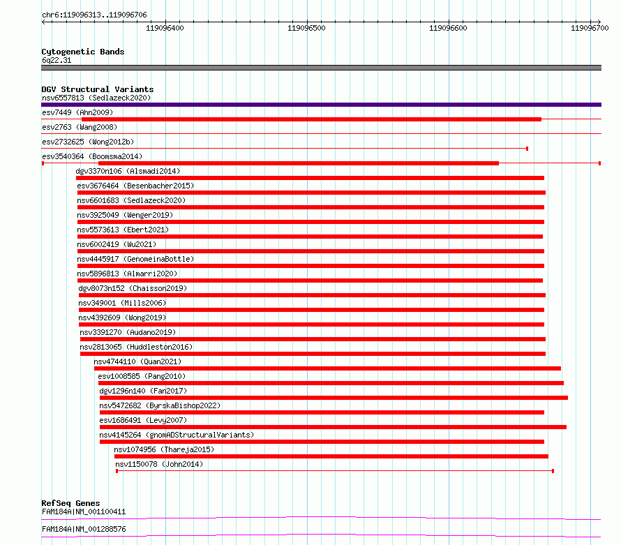Select the red bar under dgv3370n106

(310, 178)
